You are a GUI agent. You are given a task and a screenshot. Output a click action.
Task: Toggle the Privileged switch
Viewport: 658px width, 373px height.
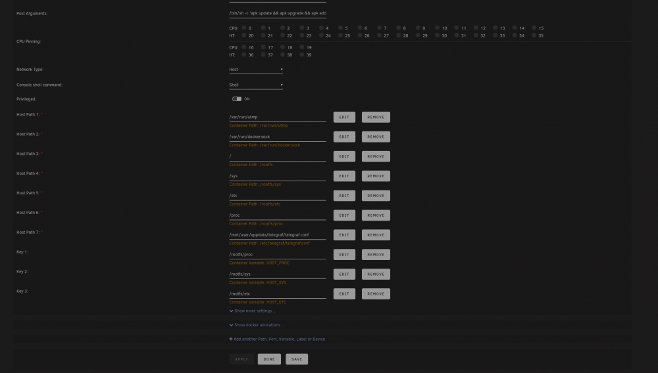tap(237, 99)
